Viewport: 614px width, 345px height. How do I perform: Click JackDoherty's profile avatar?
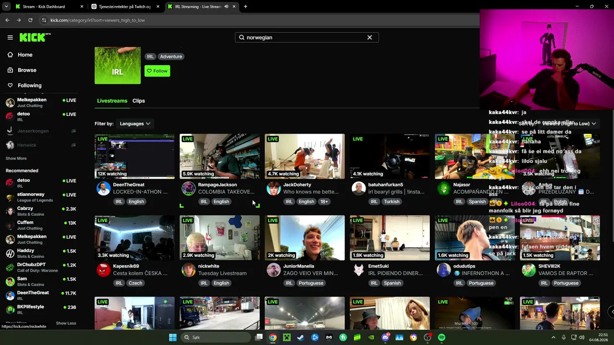tap(273, 188)
